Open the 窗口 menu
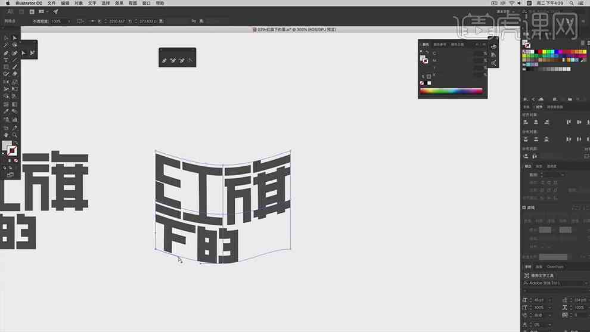 pos(147,3)
